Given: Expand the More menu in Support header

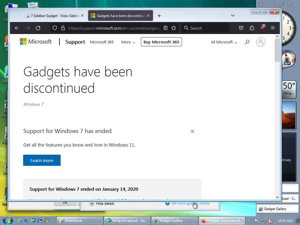Looking at the screenshot, I should [128, 42].
